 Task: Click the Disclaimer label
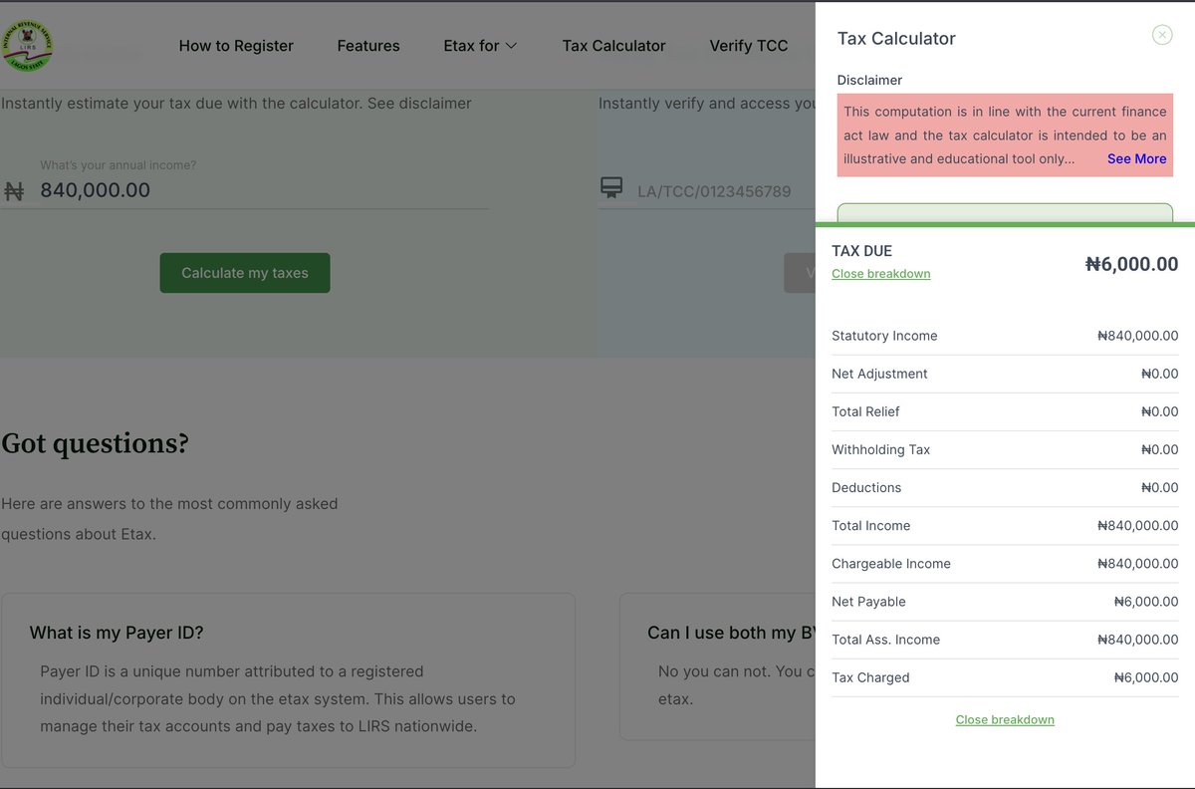(869, 80)
